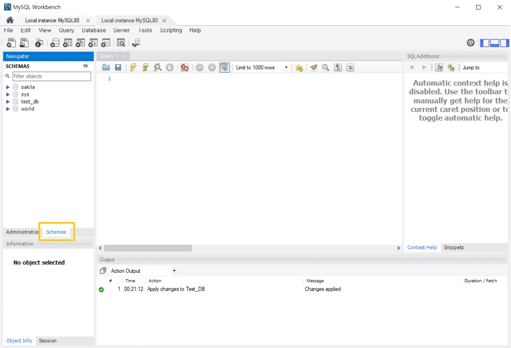The height and width of the screenshot is (348, 511).
Task: Expand the test_db schema
Action: [8, 101]
